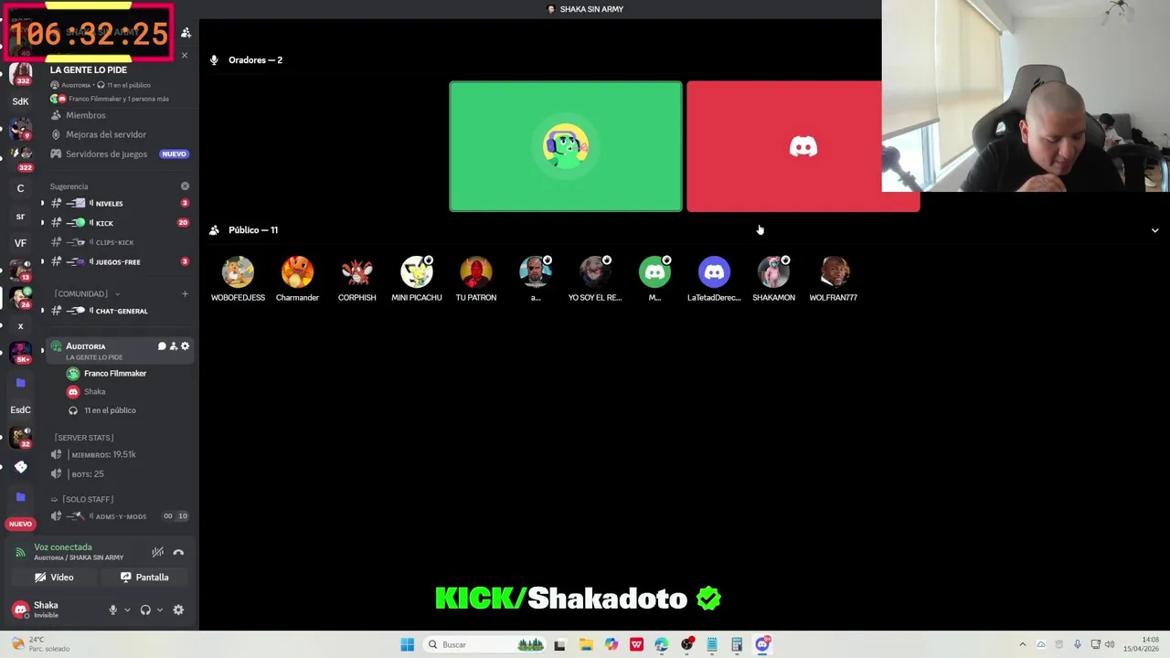Open Auditoria channel chat bubble icon
This screenshot has height=658, width=1170.
coord(162,346)
